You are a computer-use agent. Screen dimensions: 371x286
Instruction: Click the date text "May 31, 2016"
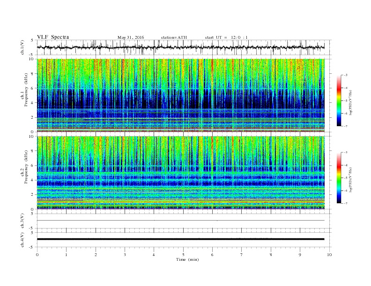pyautogui.click(x=131, y=37)
